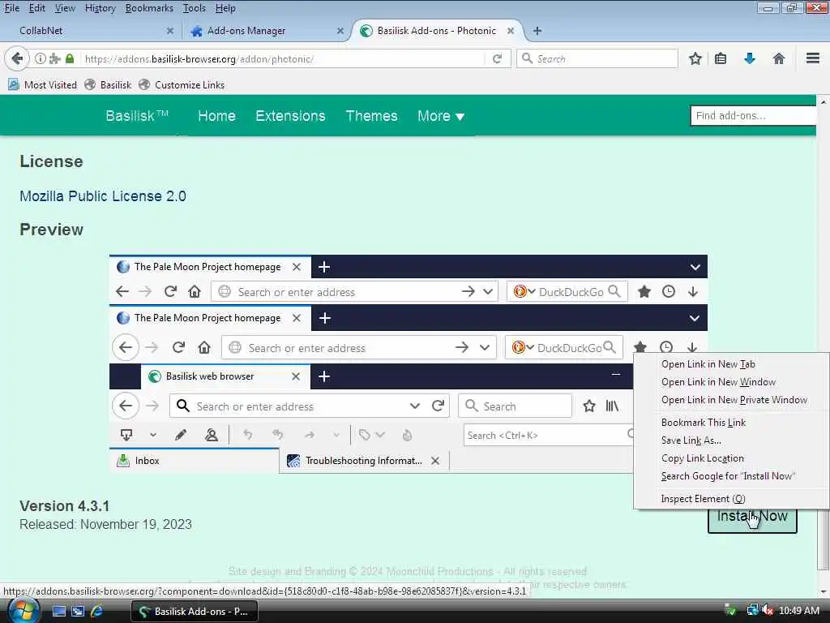Open site identity info icon

click(x=41, y=58)
